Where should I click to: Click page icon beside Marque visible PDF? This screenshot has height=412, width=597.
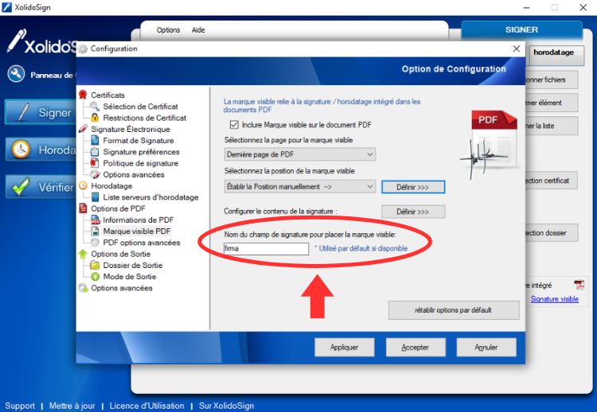96,231
